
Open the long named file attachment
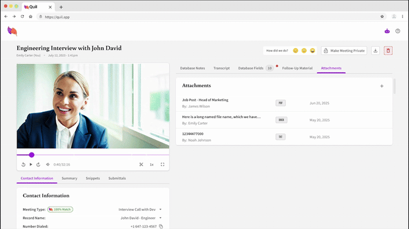click(221, 117)
